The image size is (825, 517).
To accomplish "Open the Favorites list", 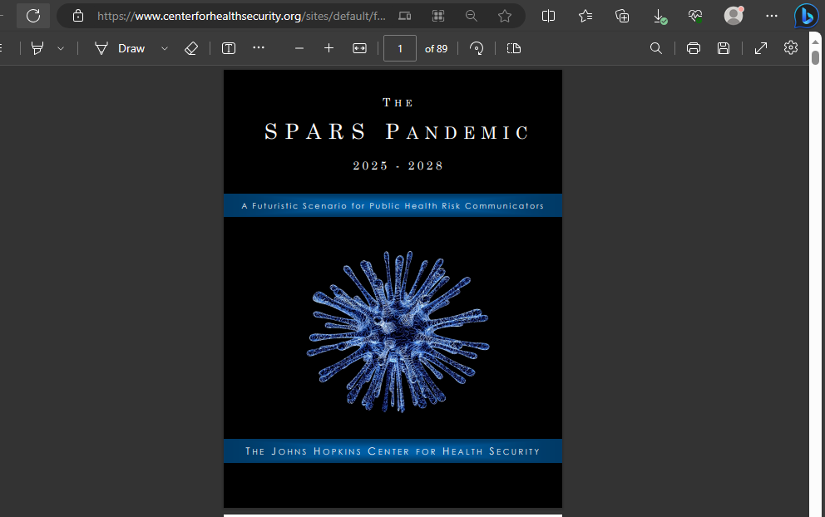I will [x=585, y=16].
